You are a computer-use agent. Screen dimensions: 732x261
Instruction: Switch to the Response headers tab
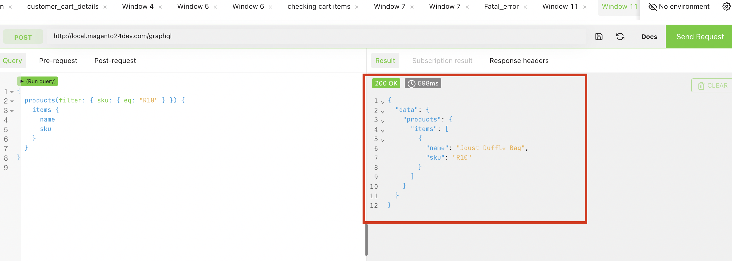519,60
